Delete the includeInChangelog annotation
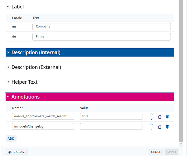The width and height of the screenshot is (187, 156). [x=167, y=127]
